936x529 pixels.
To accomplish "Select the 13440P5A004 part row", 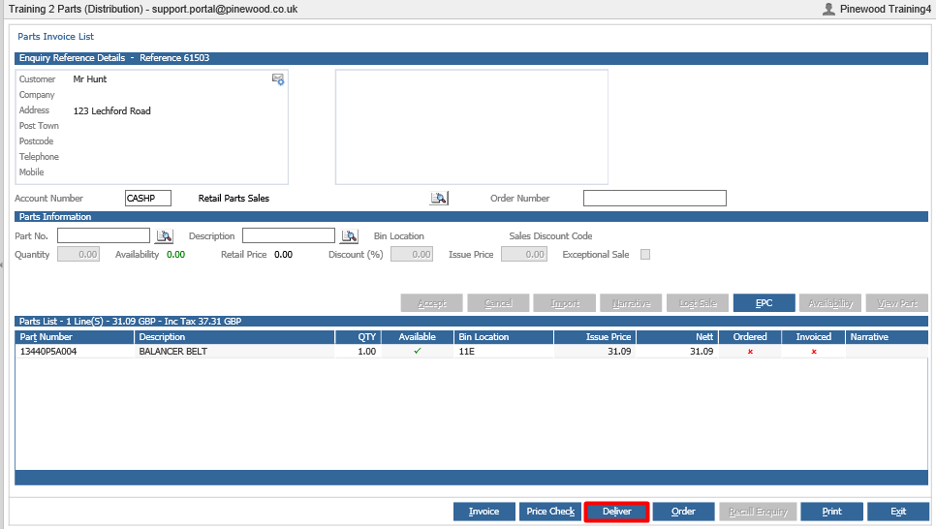I will (x=472, y=351).
